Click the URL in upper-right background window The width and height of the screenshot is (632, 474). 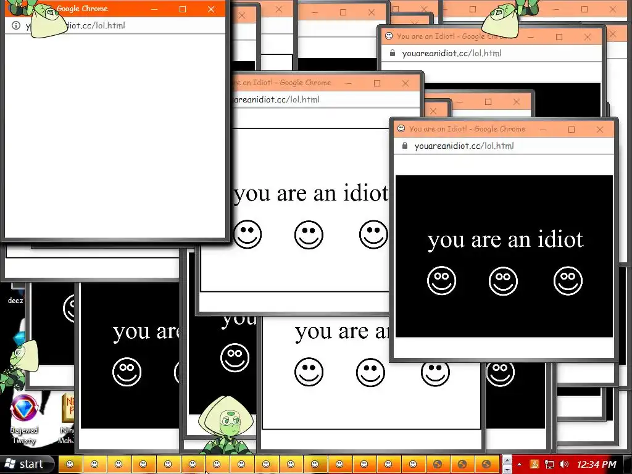(x=451, y=53)
